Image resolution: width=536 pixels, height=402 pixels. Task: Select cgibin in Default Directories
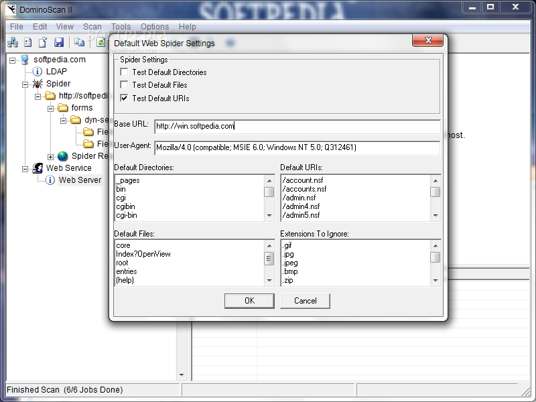coord(125,206)
